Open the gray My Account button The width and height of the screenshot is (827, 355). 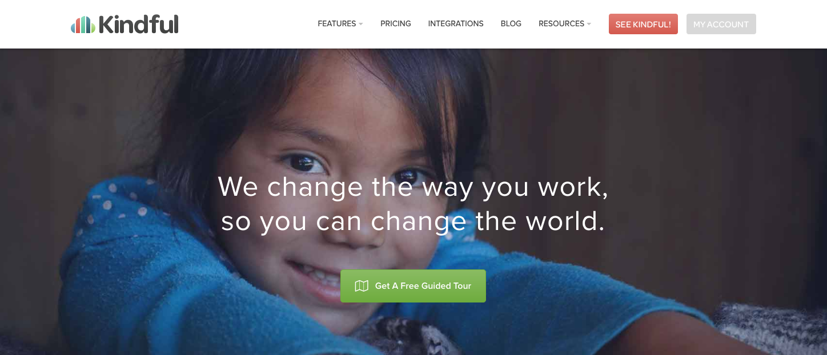(721, 24)
